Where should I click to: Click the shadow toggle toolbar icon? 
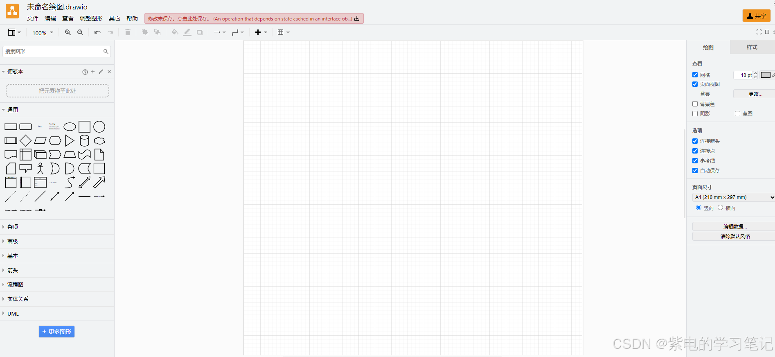pyautogui.click(x=200, y=32)
